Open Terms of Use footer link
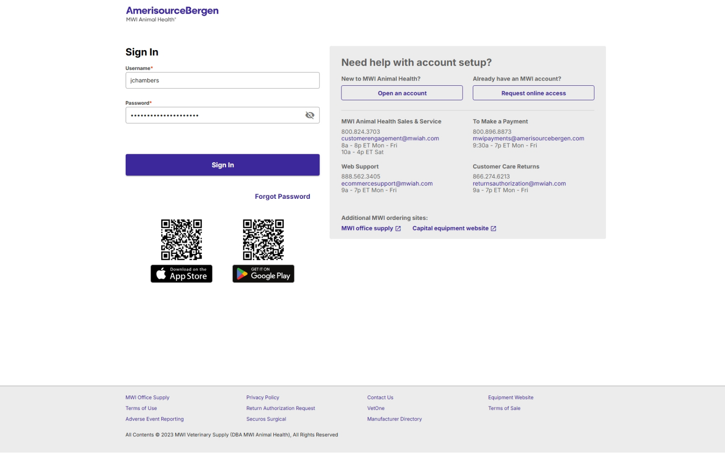Screen dimensions: 725x453 click(141, 409)
